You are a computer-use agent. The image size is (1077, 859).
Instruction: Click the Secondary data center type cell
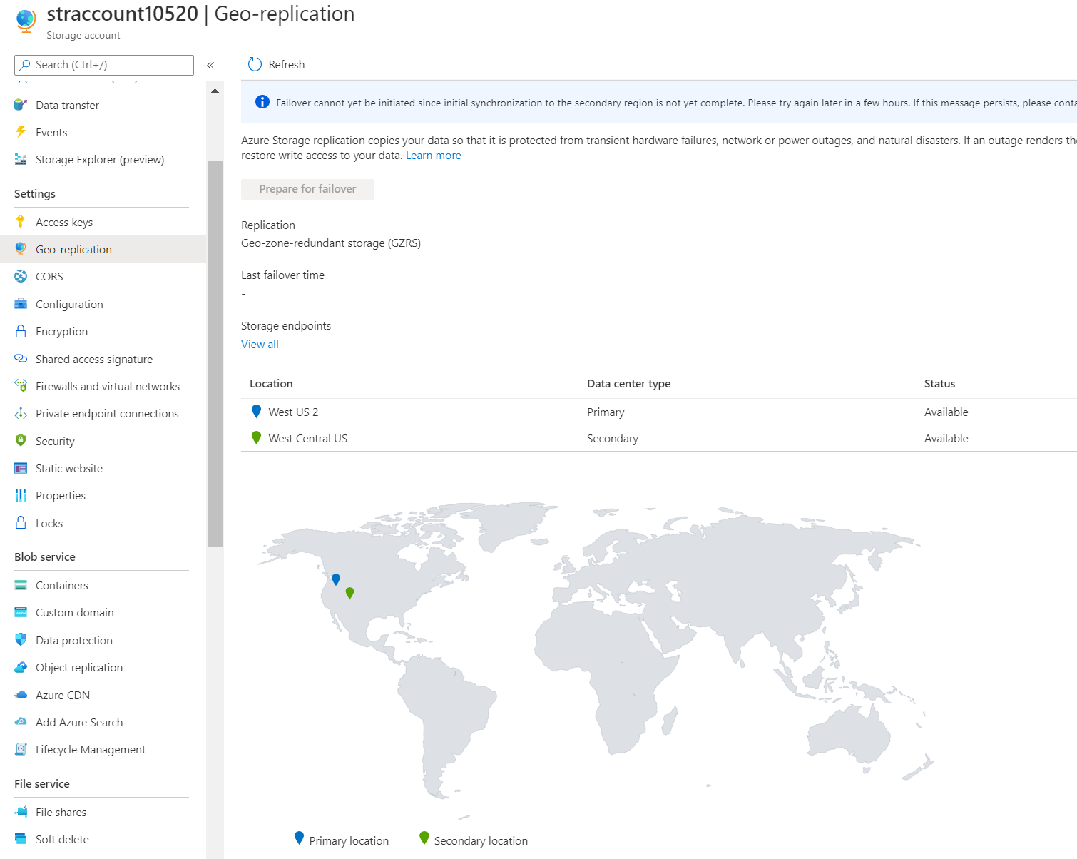pos(613,438)
